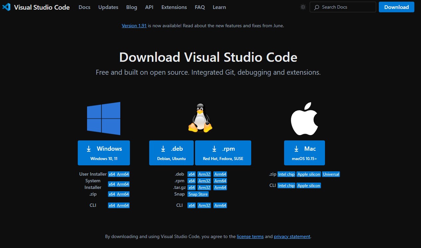Click the Windows logo image
The height and width of the screenshot is (248, 421).
[x=104, y=119]
